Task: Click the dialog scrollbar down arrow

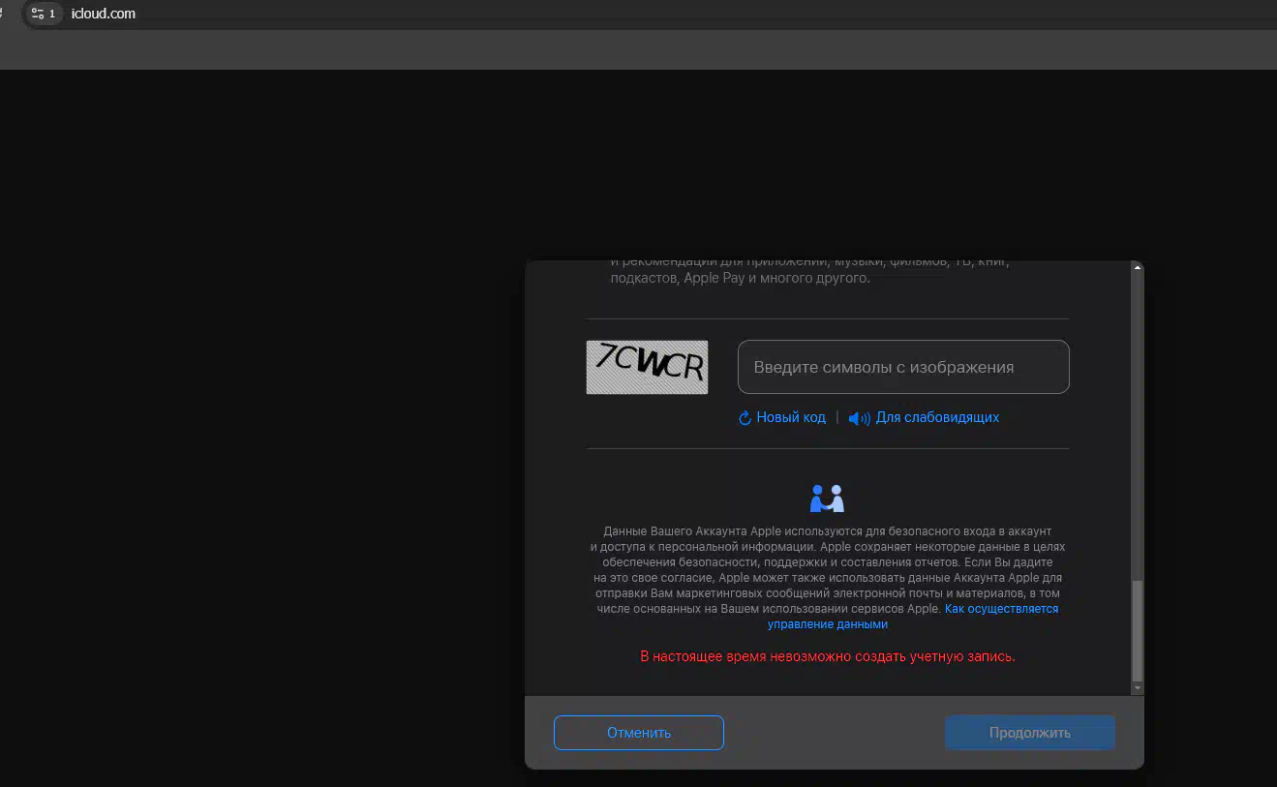Action: click(1138, 688)
